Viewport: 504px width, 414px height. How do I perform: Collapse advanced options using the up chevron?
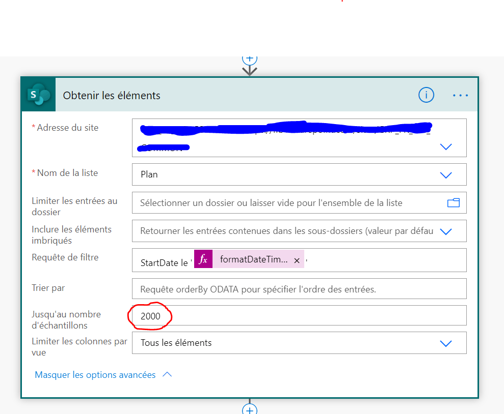pos(167,375)
